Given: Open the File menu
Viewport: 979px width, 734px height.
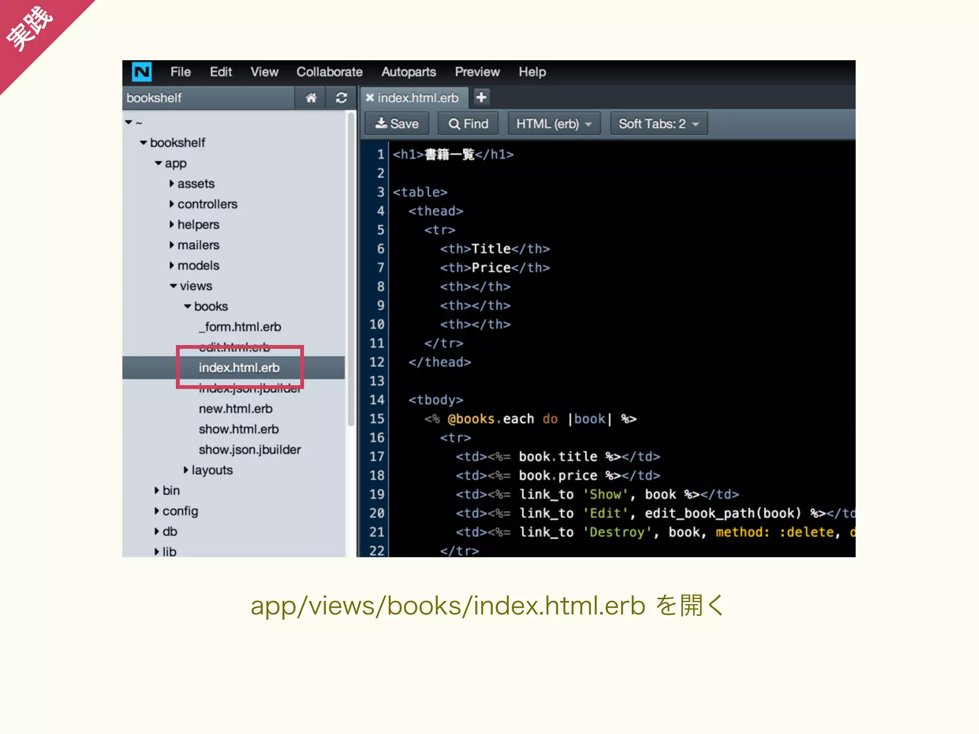Looking at the screenshot, I should 180,72.
